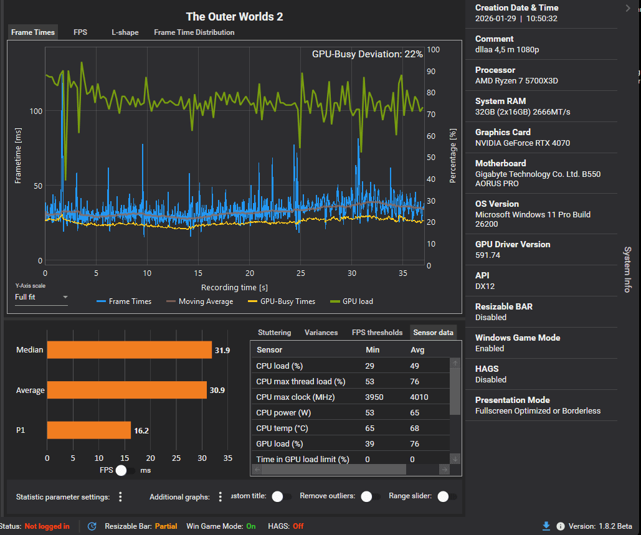Open the Variances tab
The width and height of the screenshot is (641, 535).
coord(321,333)
